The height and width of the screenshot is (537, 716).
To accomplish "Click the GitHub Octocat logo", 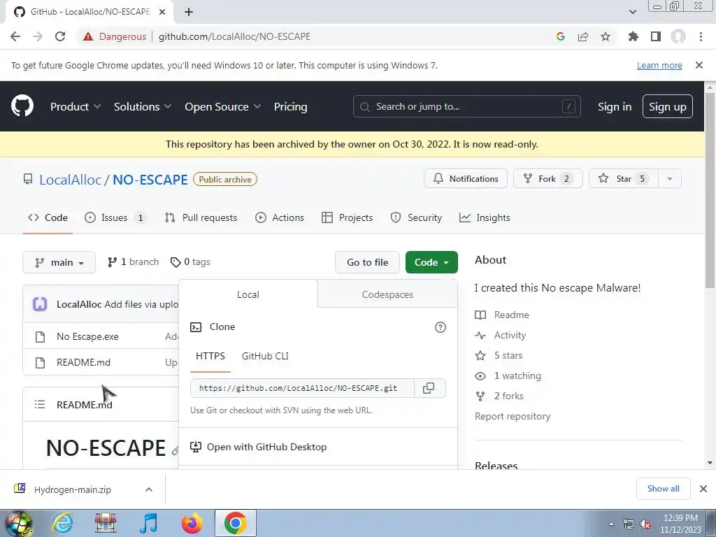I will [x=22, y=106].
